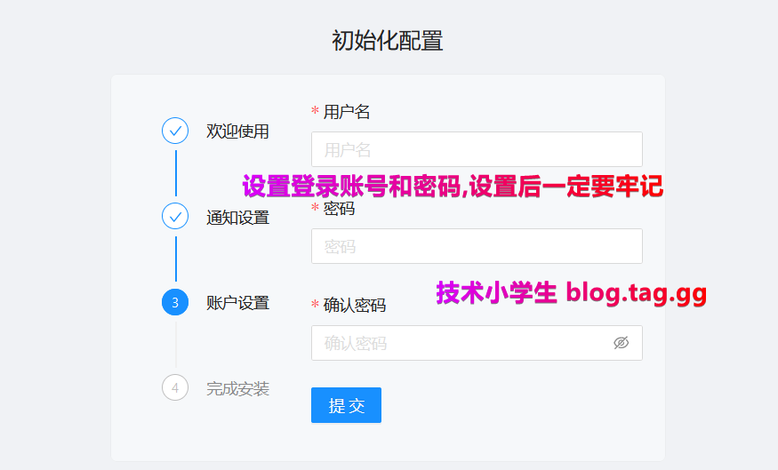Toggle password visibility eye icon in 确认密码

coord(621,343)
